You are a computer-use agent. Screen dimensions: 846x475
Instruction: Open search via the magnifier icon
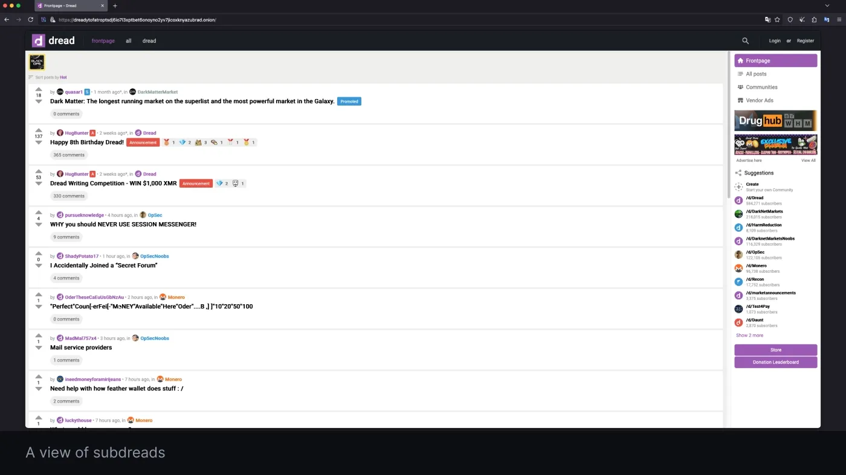(x=745, y=40)
